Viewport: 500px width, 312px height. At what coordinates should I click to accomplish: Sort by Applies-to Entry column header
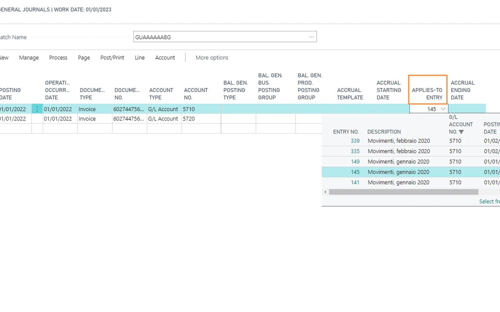click(x=427, y=94)
